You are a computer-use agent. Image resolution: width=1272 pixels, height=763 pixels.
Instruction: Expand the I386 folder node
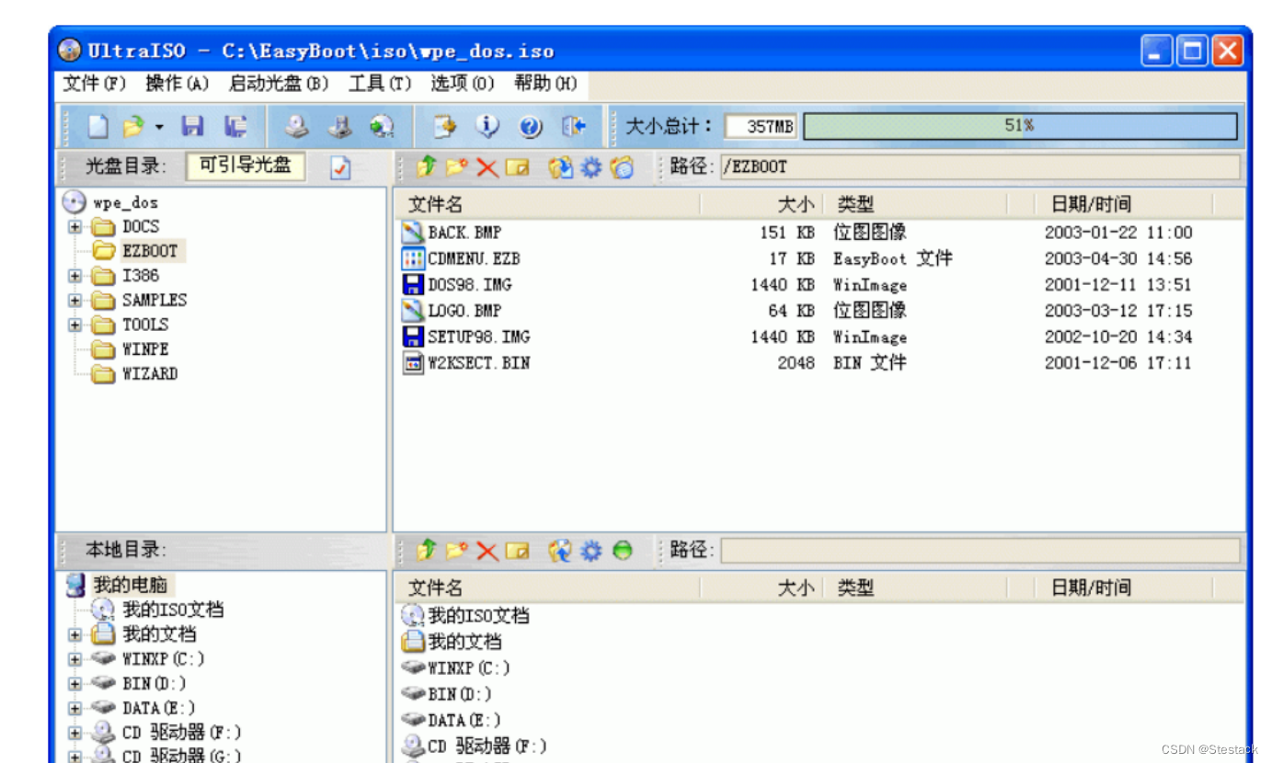[x=75, y=276]
